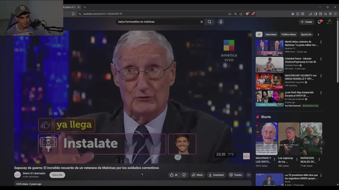The height and width of the screenshot is (190, 339).
Task: Select the All filter chip
Action: pos(259,34)
